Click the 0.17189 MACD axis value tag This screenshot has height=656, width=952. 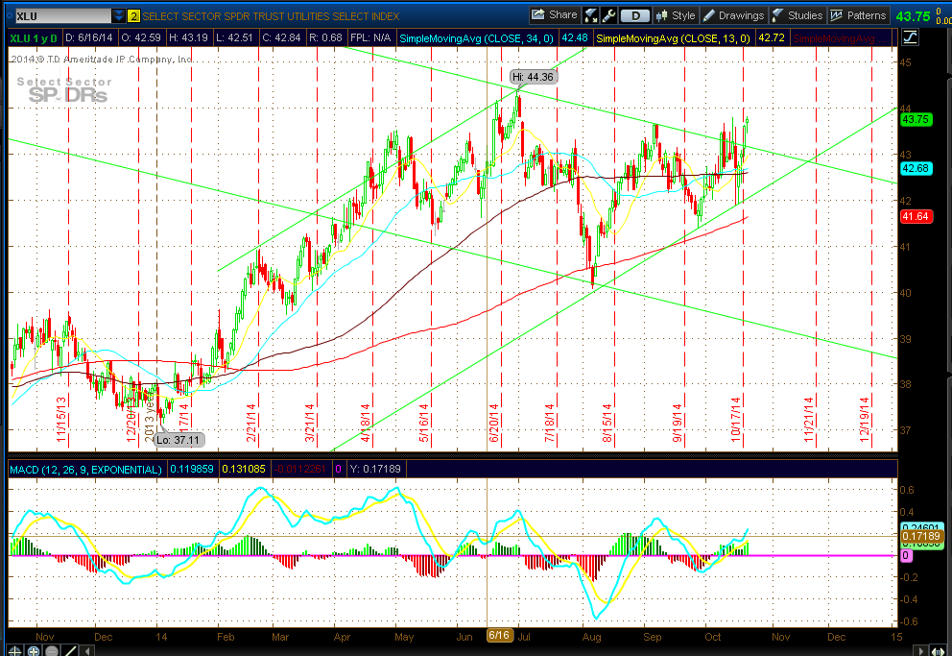921,536
